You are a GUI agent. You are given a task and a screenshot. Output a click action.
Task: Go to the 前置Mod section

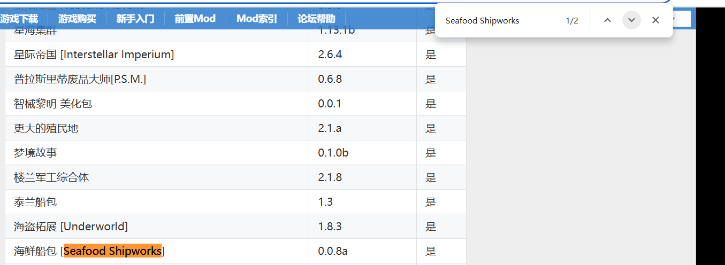pos(195,19)
